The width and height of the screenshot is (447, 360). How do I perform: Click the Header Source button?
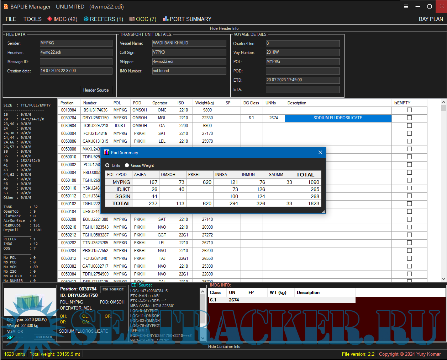[x=96, y=90]
